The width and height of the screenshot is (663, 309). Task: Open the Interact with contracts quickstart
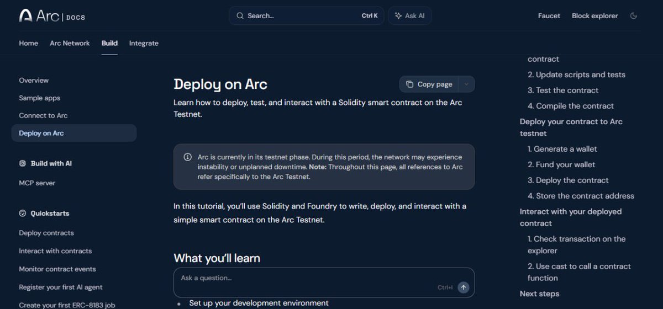click(x=55, y=251)
